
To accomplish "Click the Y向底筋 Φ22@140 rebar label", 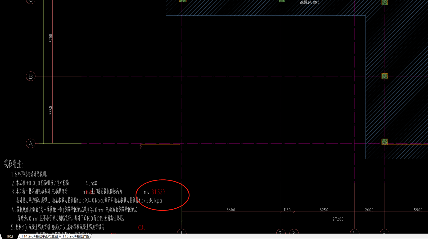I will [x=309, y=2].
